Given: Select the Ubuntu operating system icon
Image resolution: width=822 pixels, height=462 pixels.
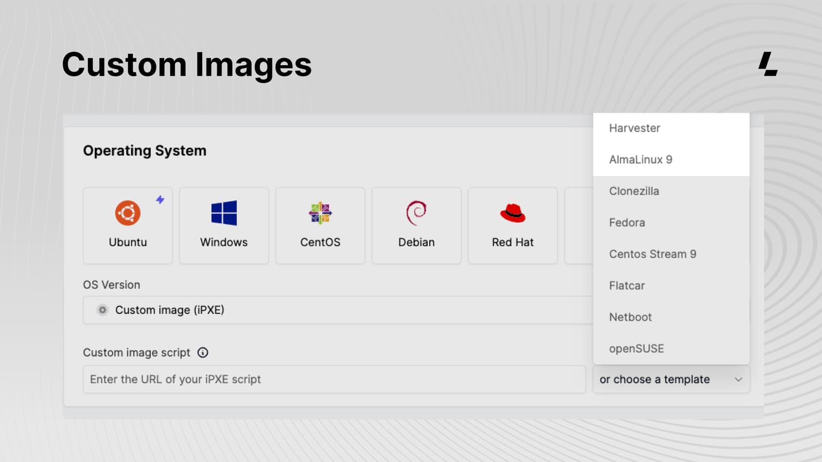Looking at the screenshot, I should tap(127, 212).
